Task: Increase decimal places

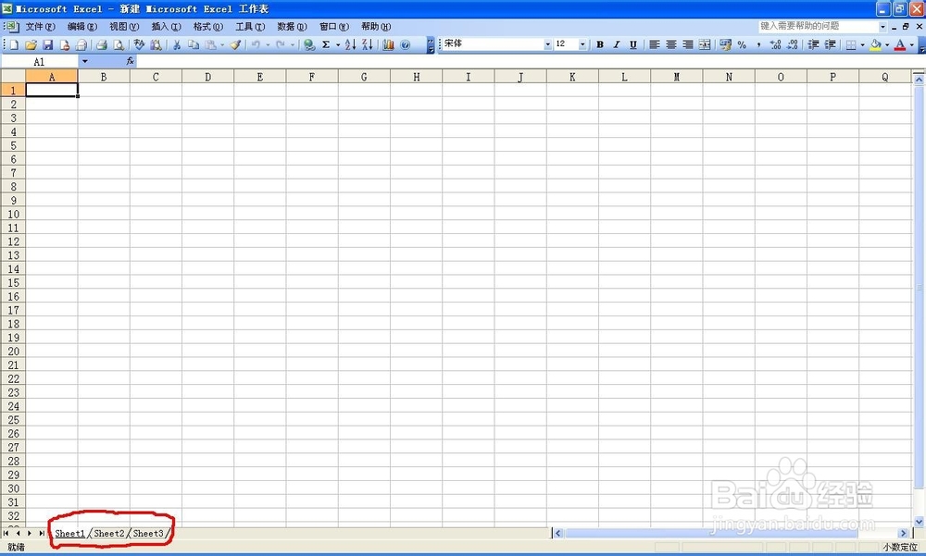Action: point(775,44)
